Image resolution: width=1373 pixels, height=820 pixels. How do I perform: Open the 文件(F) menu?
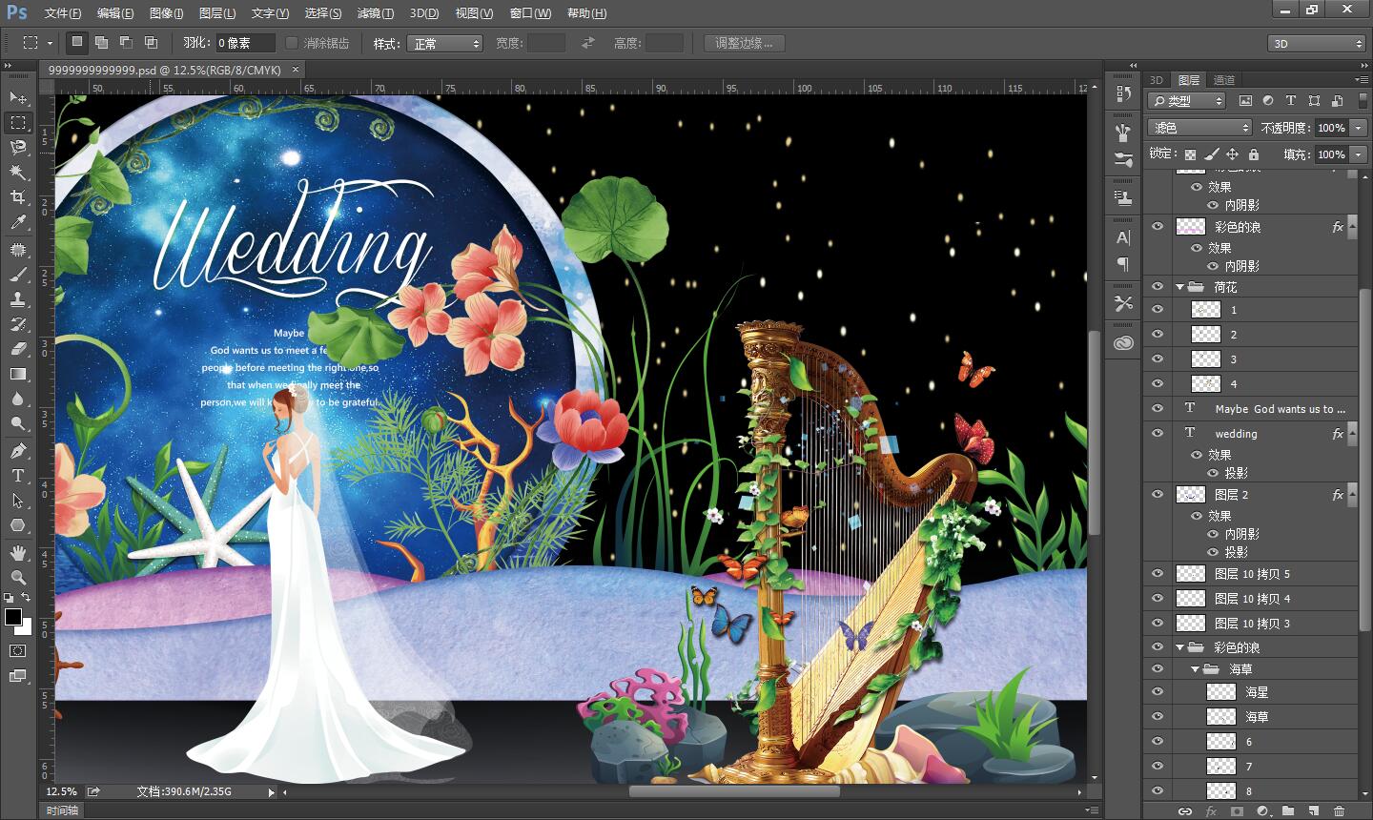(x=63, y=13)
